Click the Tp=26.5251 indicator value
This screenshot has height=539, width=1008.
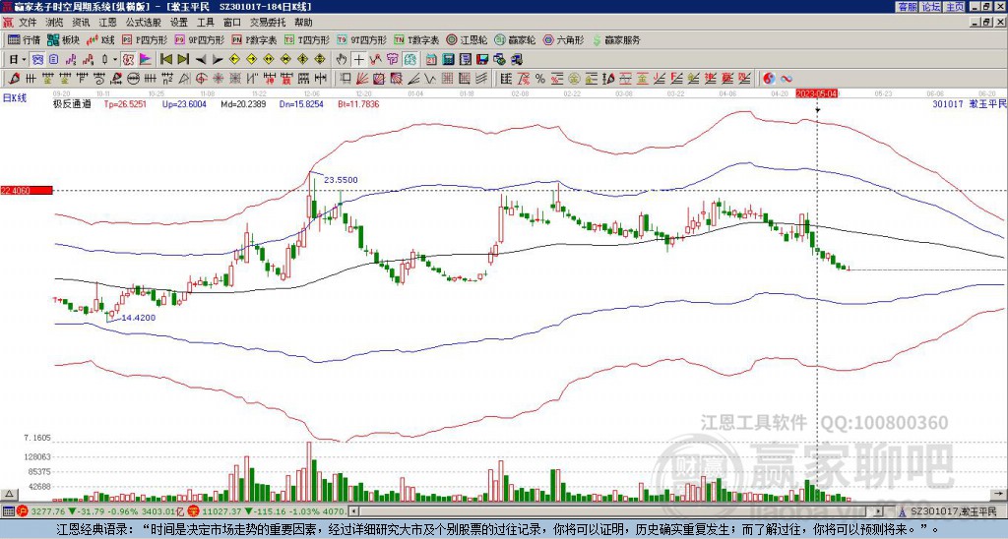pyautogui.click(x=125, y=103)
